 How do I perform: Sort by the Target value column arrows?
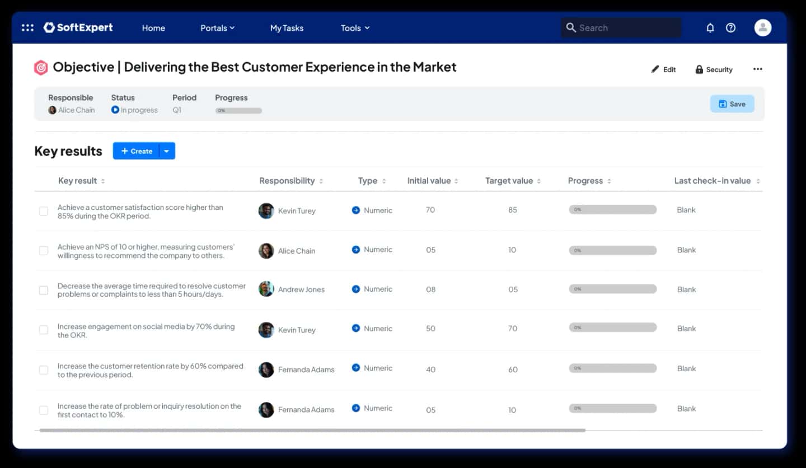coord(539,181)
